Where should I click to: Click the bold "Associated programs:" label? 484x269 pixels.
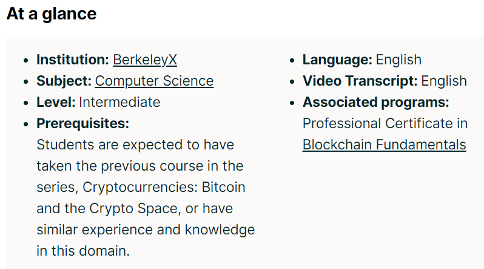375,102
